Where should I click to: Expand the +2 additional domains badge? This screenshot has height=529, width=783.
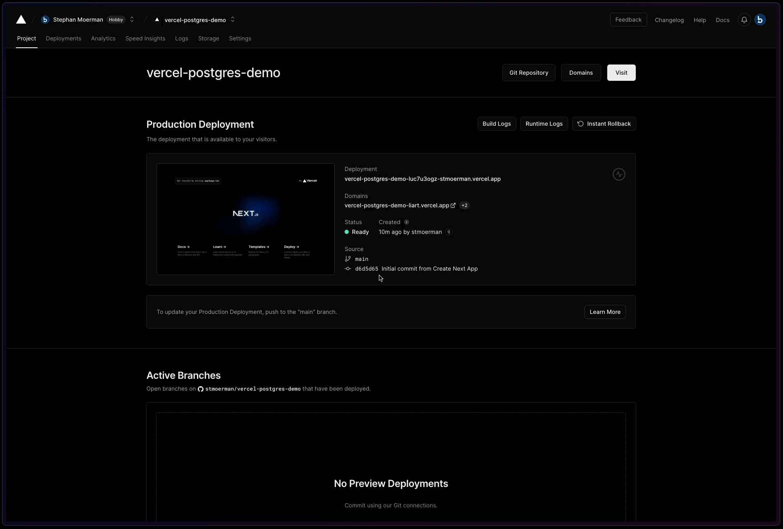click(x=464, y=206)
